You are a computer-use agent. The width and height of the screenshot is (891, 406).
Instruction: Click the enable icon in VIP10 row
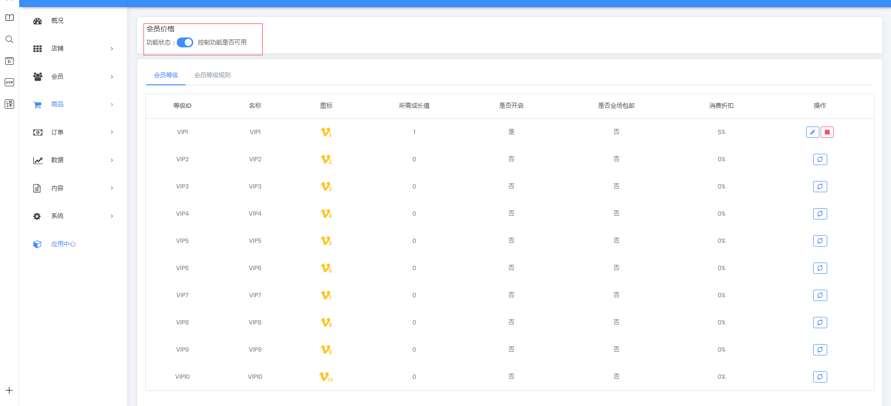point(820,377)
